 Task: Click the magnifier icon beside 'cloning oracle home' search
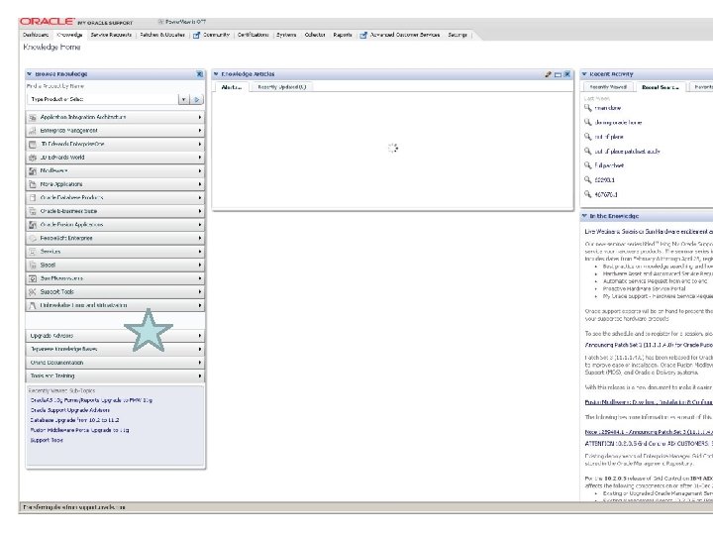tap(588, 122)
